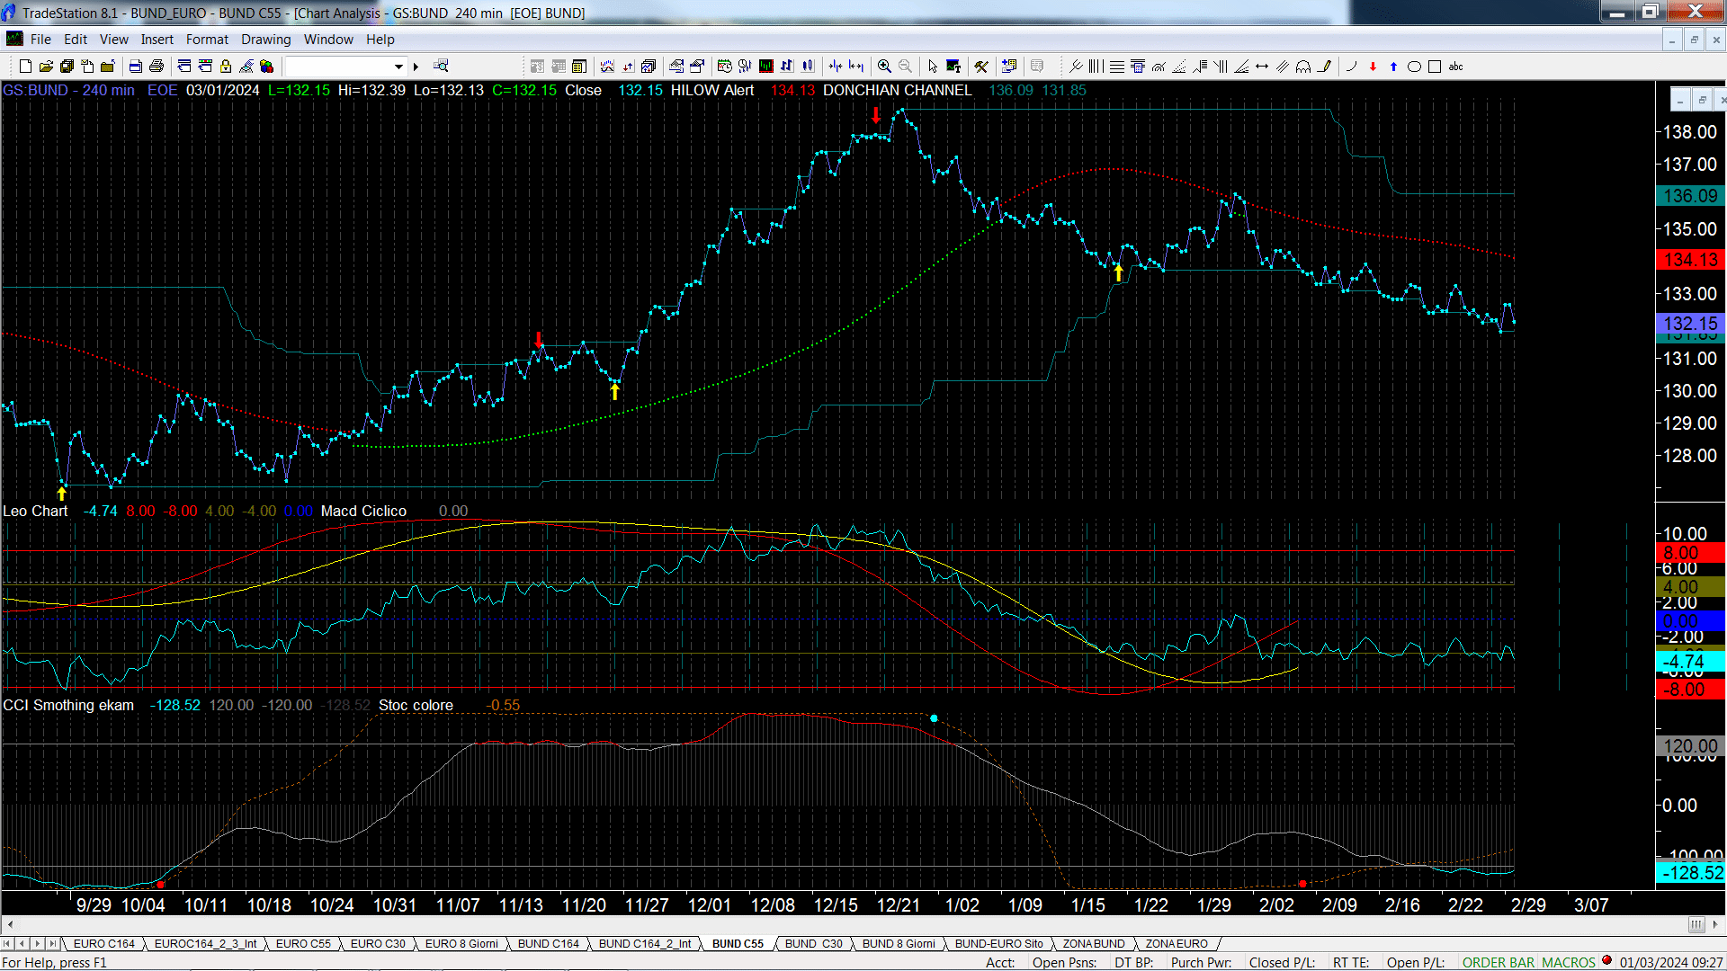Switch to the BUND 8 Giorni tab
The height and width of the screenshot is (971, 1727).
[x=899, y=944]
